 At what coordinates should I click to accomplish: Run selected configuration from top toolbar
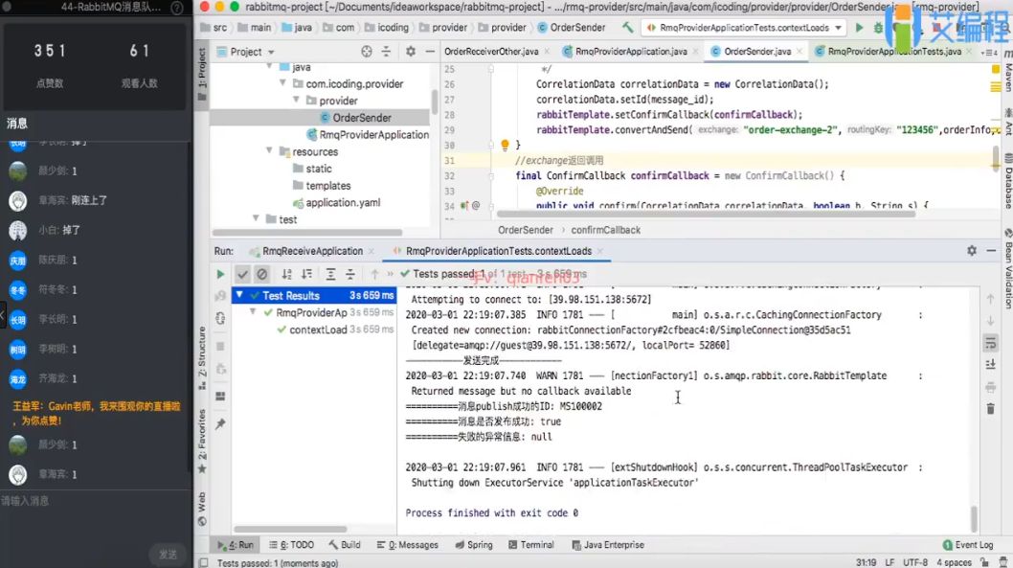859,28
